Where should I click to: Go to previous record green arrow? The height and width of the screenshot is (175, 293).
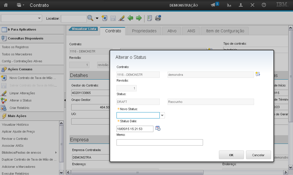[130, 18]
